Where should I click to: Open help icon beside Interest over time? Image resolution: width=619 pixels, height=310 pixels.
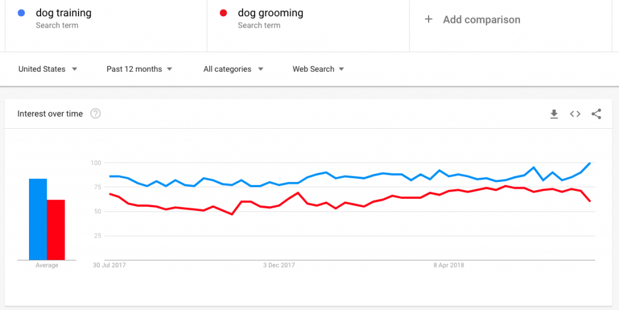96,114
